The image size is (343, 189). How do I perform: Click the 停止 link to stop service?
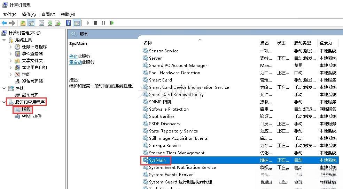click(73, 57)
